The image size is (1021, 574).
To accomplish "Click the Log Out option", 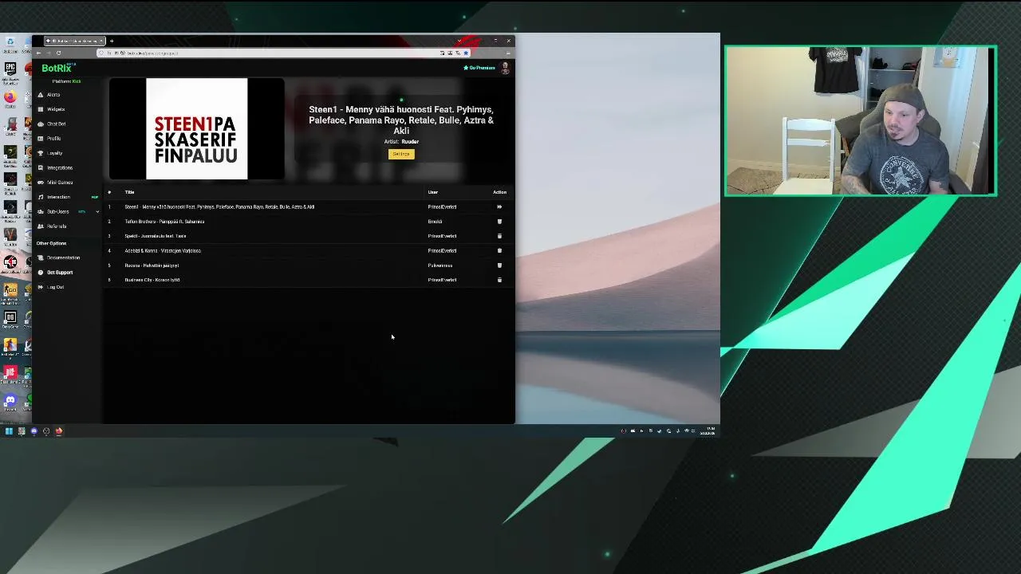I will pyautogui.click(x=55, y=287).
